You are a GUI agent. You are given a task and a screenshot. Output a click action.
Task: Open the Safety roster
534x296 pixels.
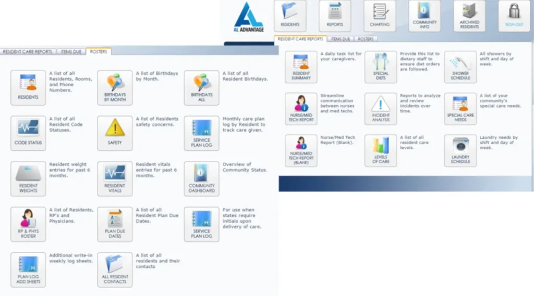coord(115,133)
